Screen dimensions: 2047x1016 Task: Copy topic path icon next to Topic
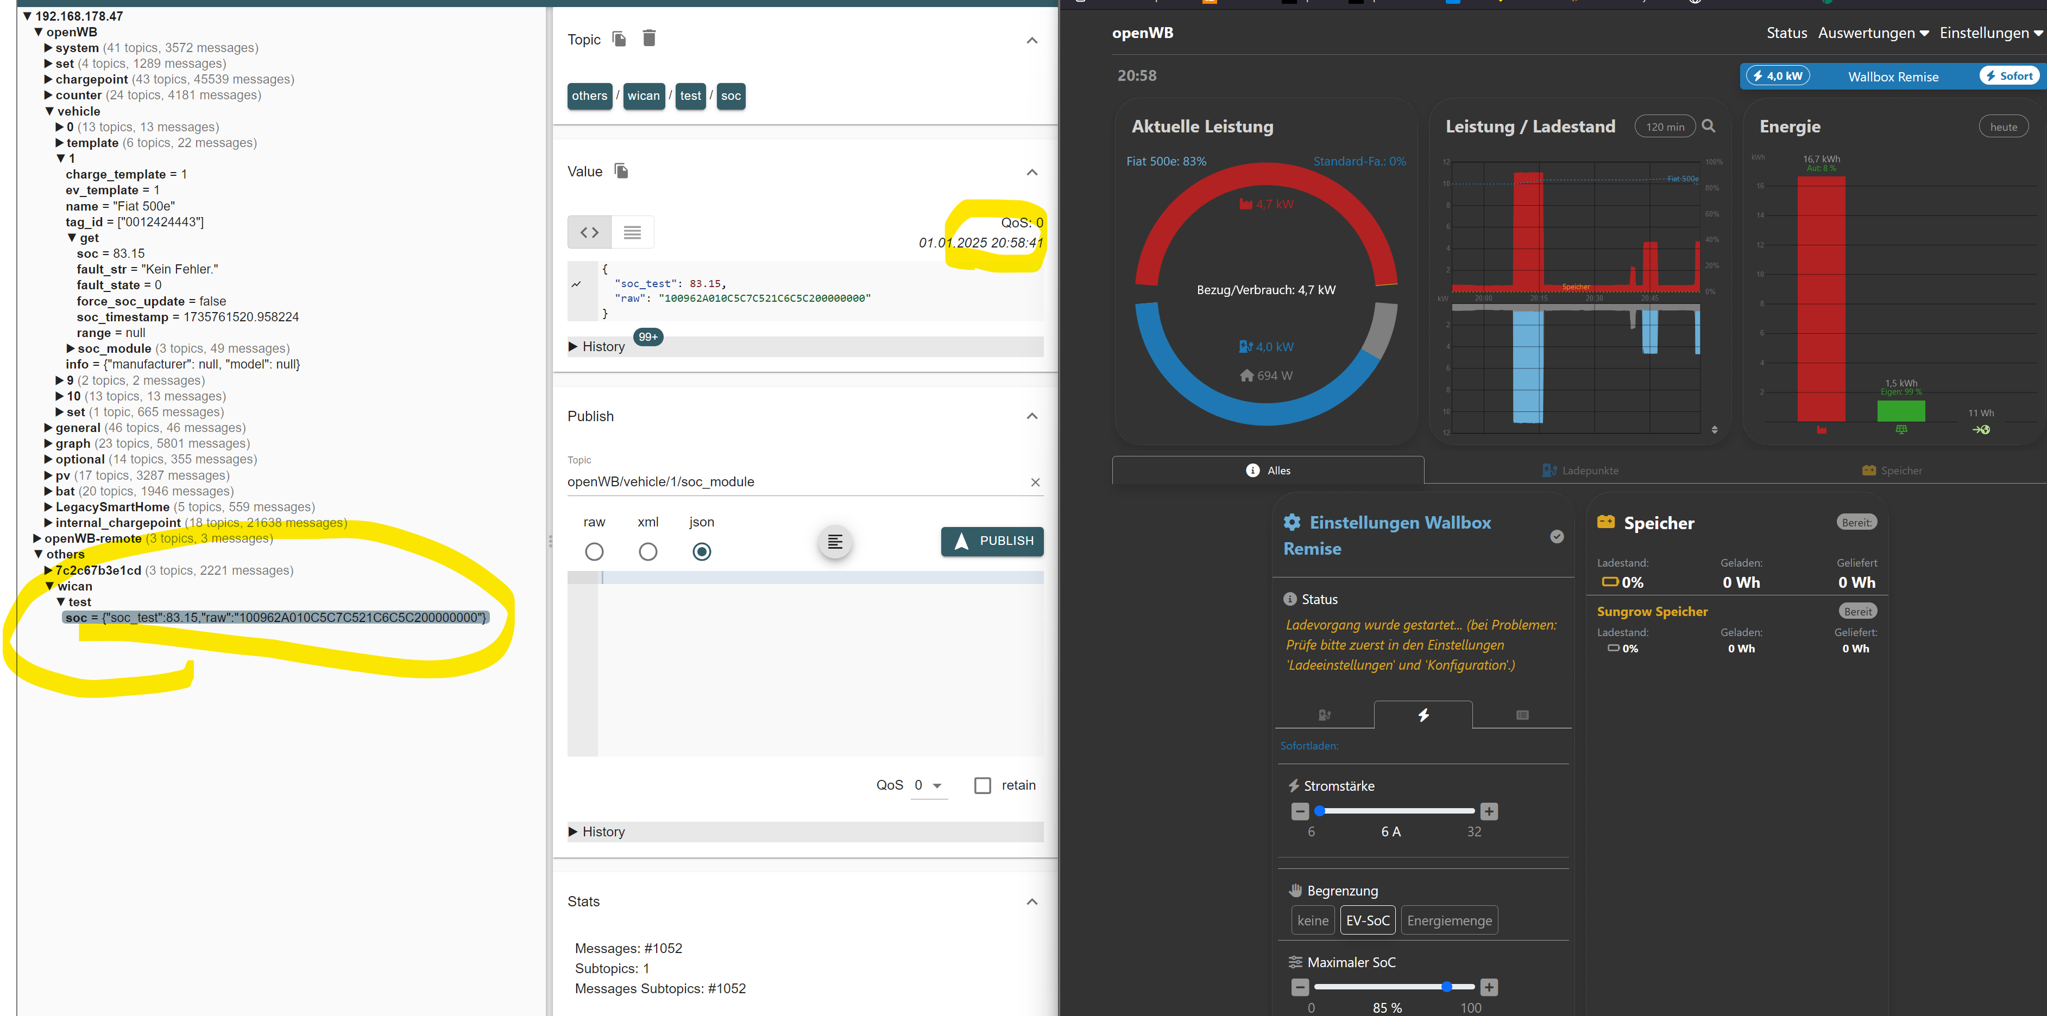[619, 39]
